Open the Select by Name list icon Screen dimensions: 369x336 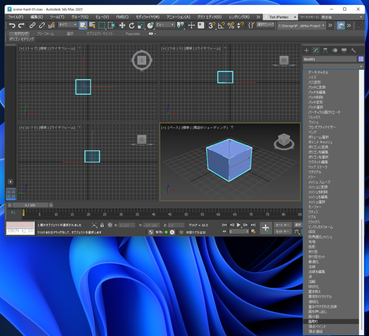pyautogui.click(x=92, y=25)
